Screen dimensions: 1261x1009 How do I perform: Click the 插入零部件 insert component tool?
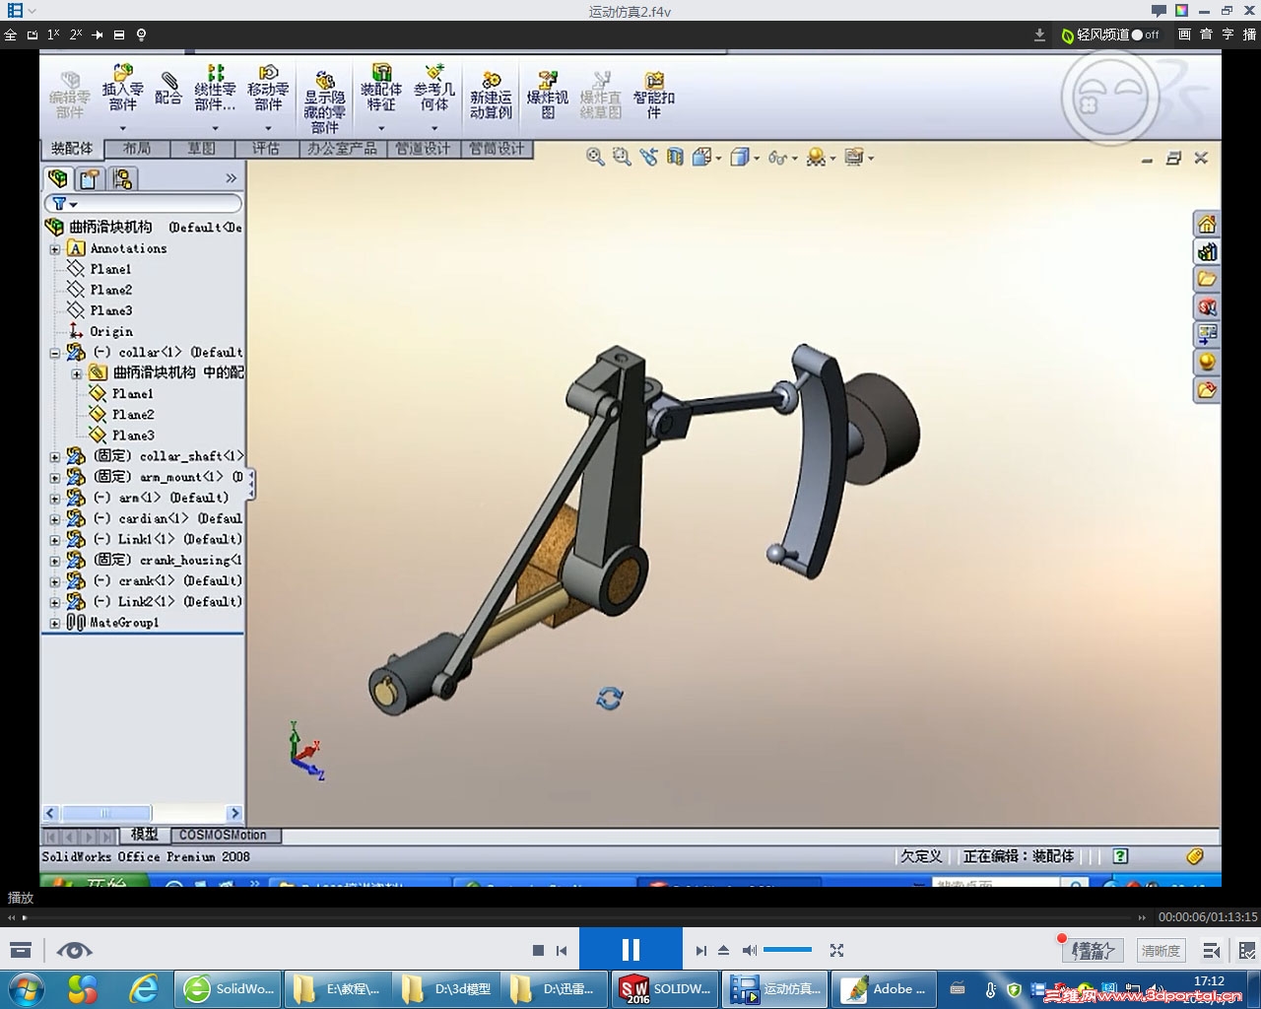(122, 89)
